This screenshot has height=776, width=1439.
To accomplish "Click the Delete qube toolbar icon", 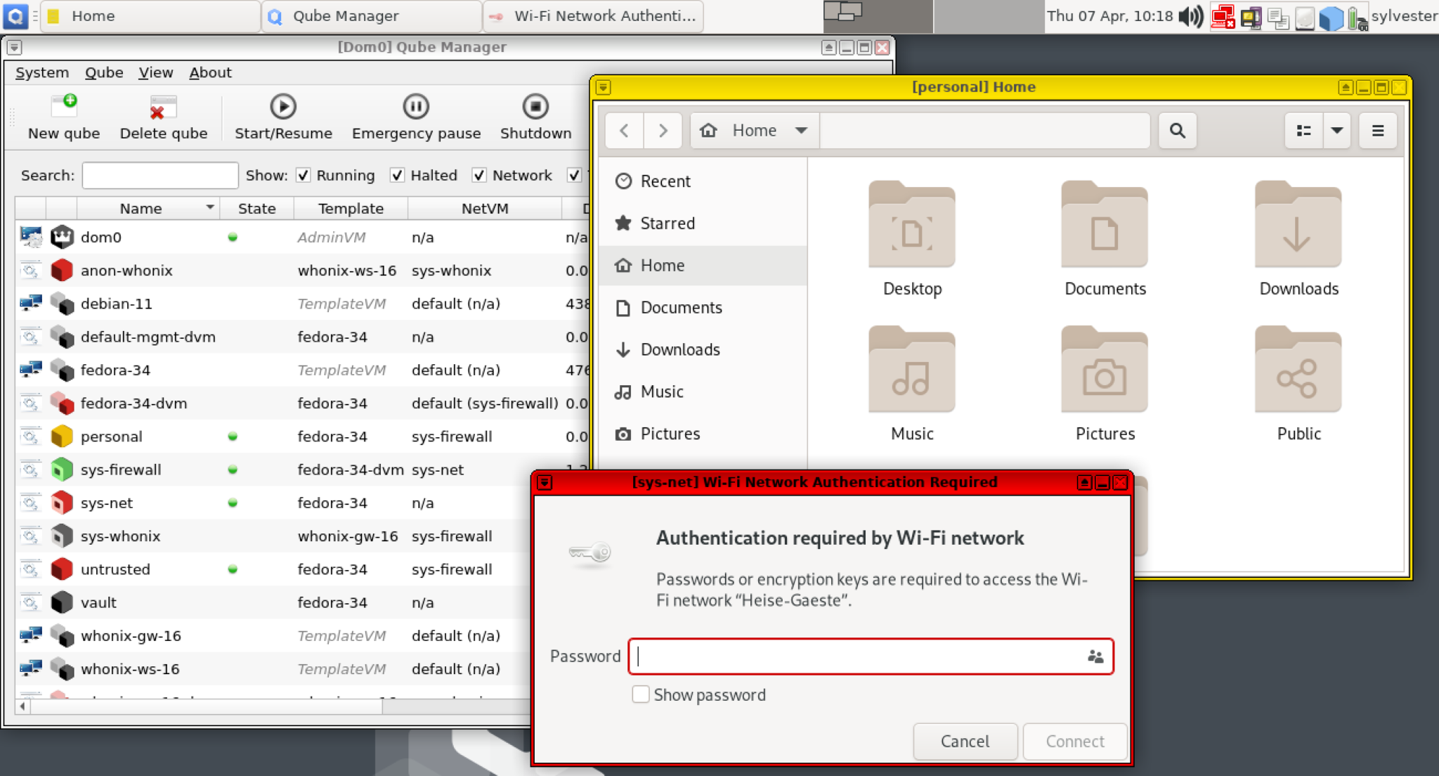I will click(163, 107).
